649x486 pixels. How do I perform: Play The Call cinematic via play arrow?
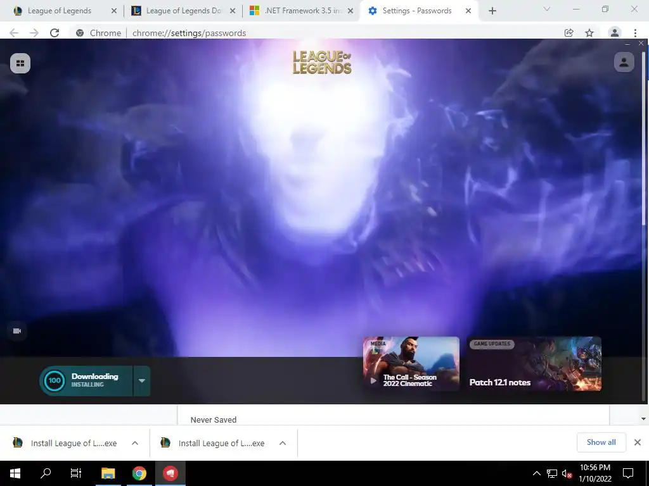click(373, 380)
